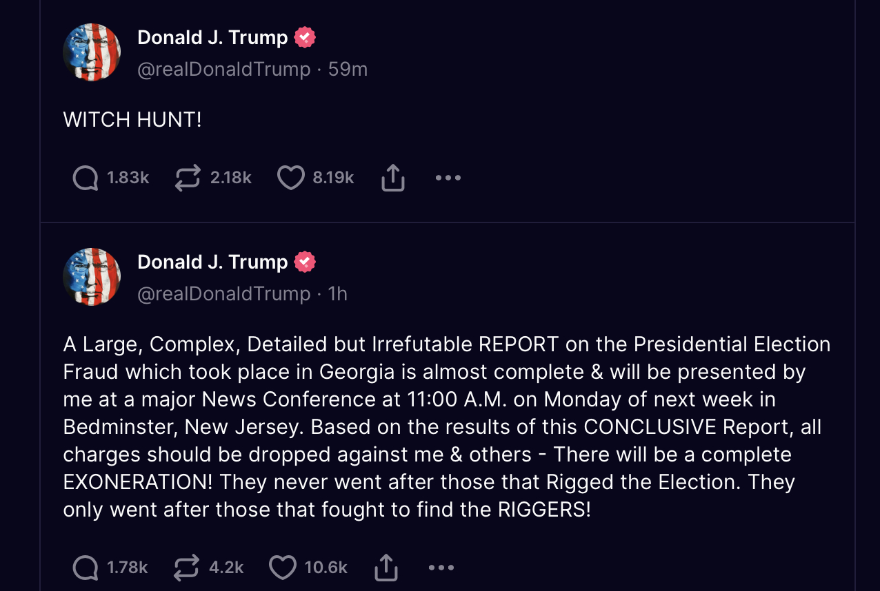Open more options on Georgia report post

441,568
